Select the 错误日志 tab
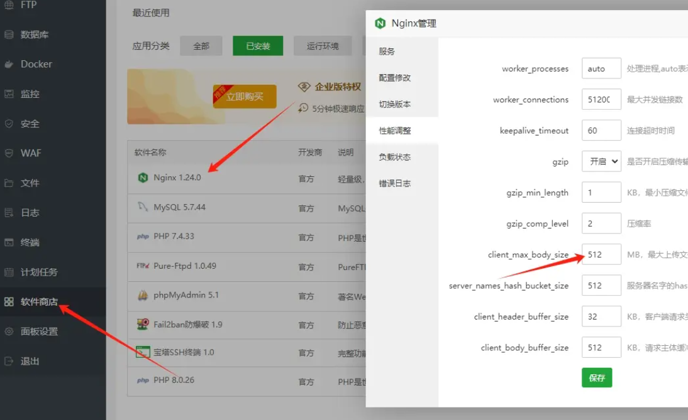Viewport: 688px width, 420px height. point(395,183)
